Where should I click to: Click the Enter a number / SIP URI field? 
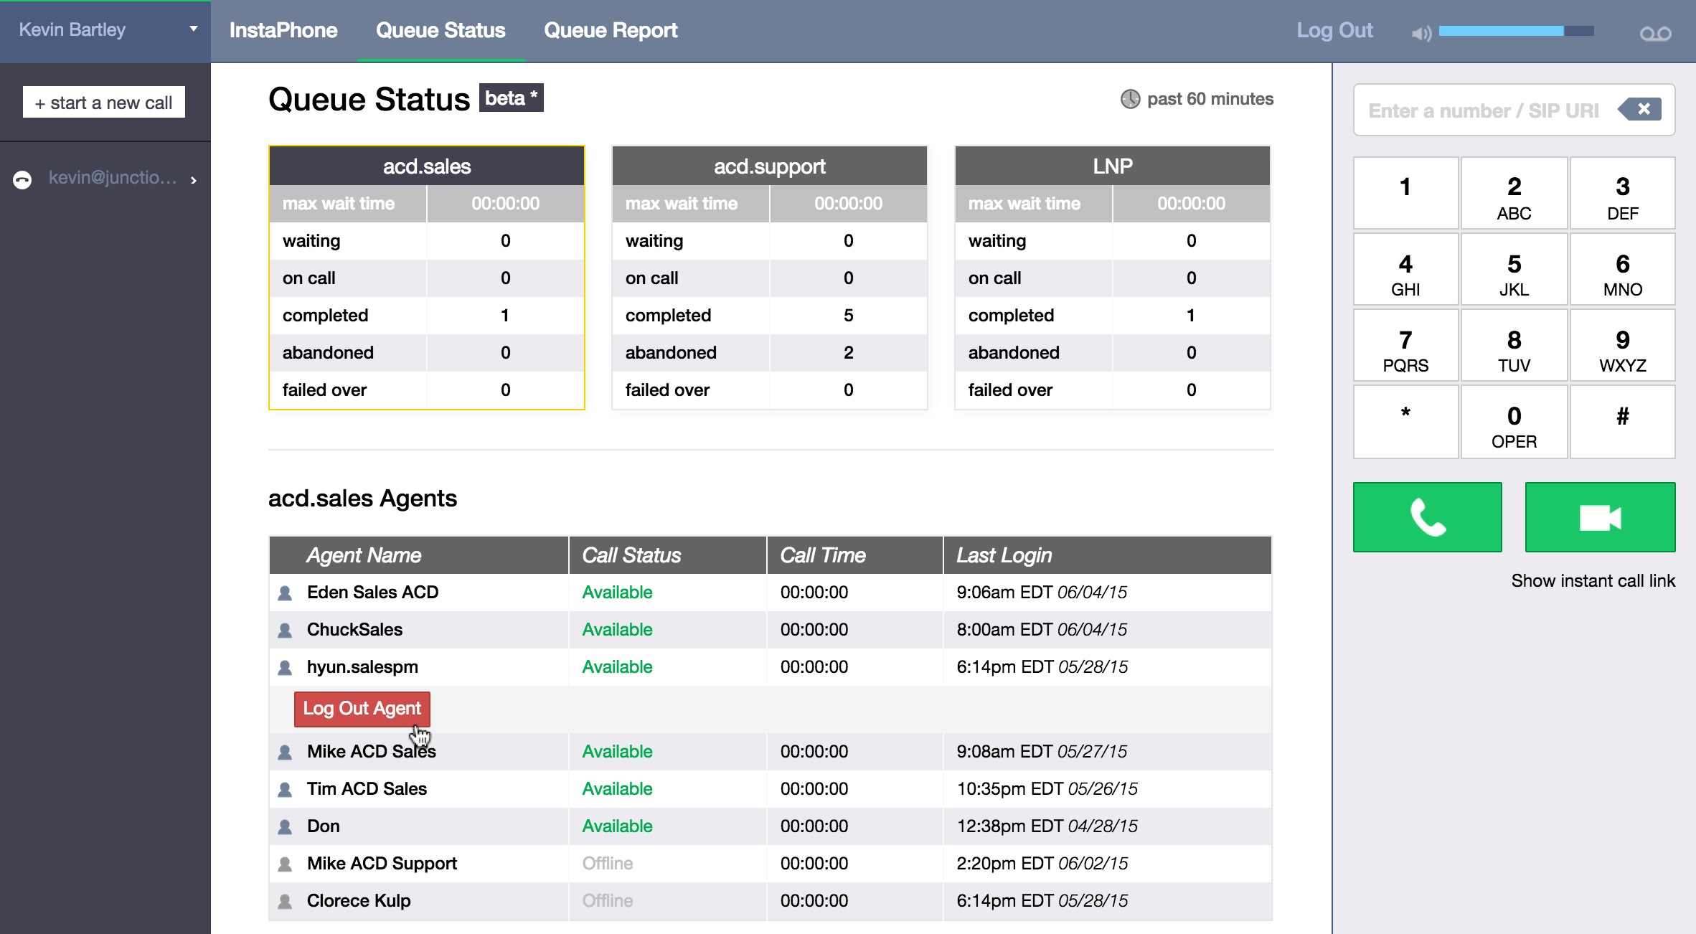[x=1483, y=110]
